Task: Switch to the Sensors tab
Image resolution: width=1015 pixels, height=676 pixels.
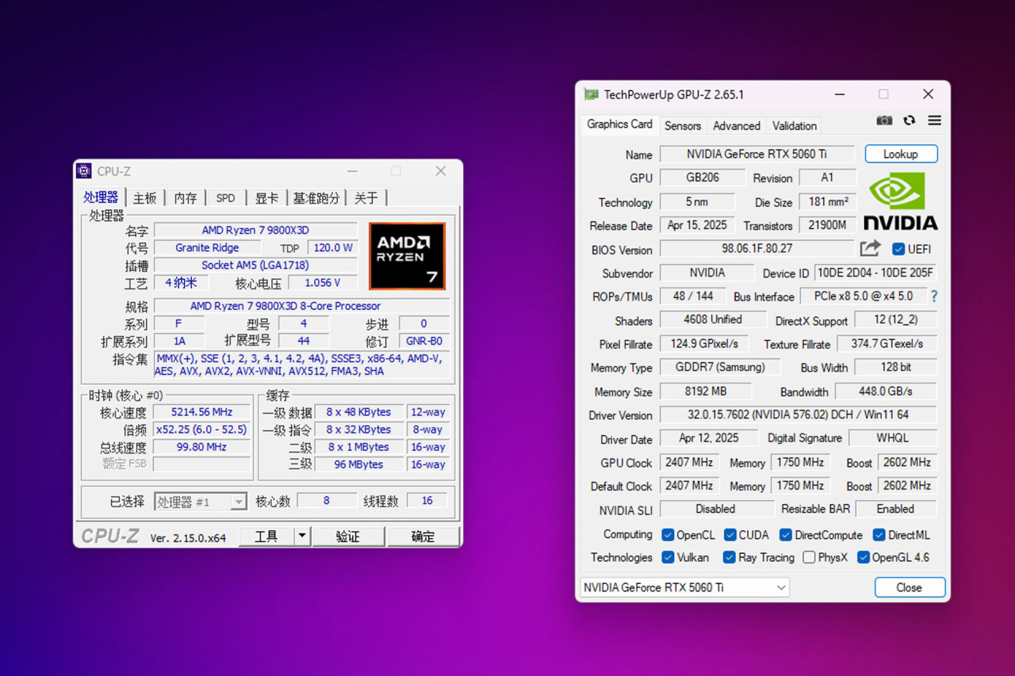Action: [x=682, y=125]
